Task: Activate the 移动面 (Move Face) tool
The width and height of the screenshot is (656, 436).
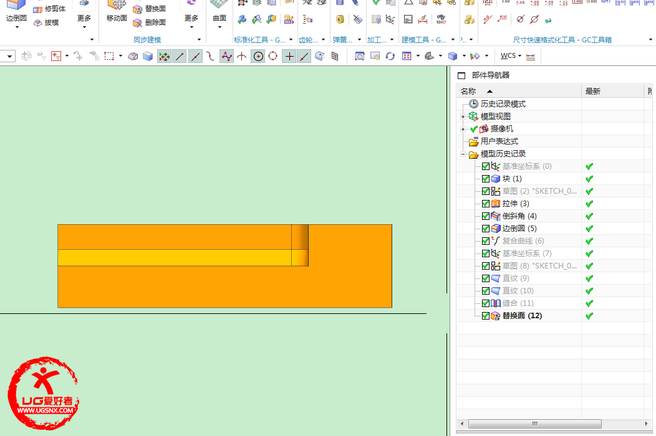Action: tap(117, 12)
